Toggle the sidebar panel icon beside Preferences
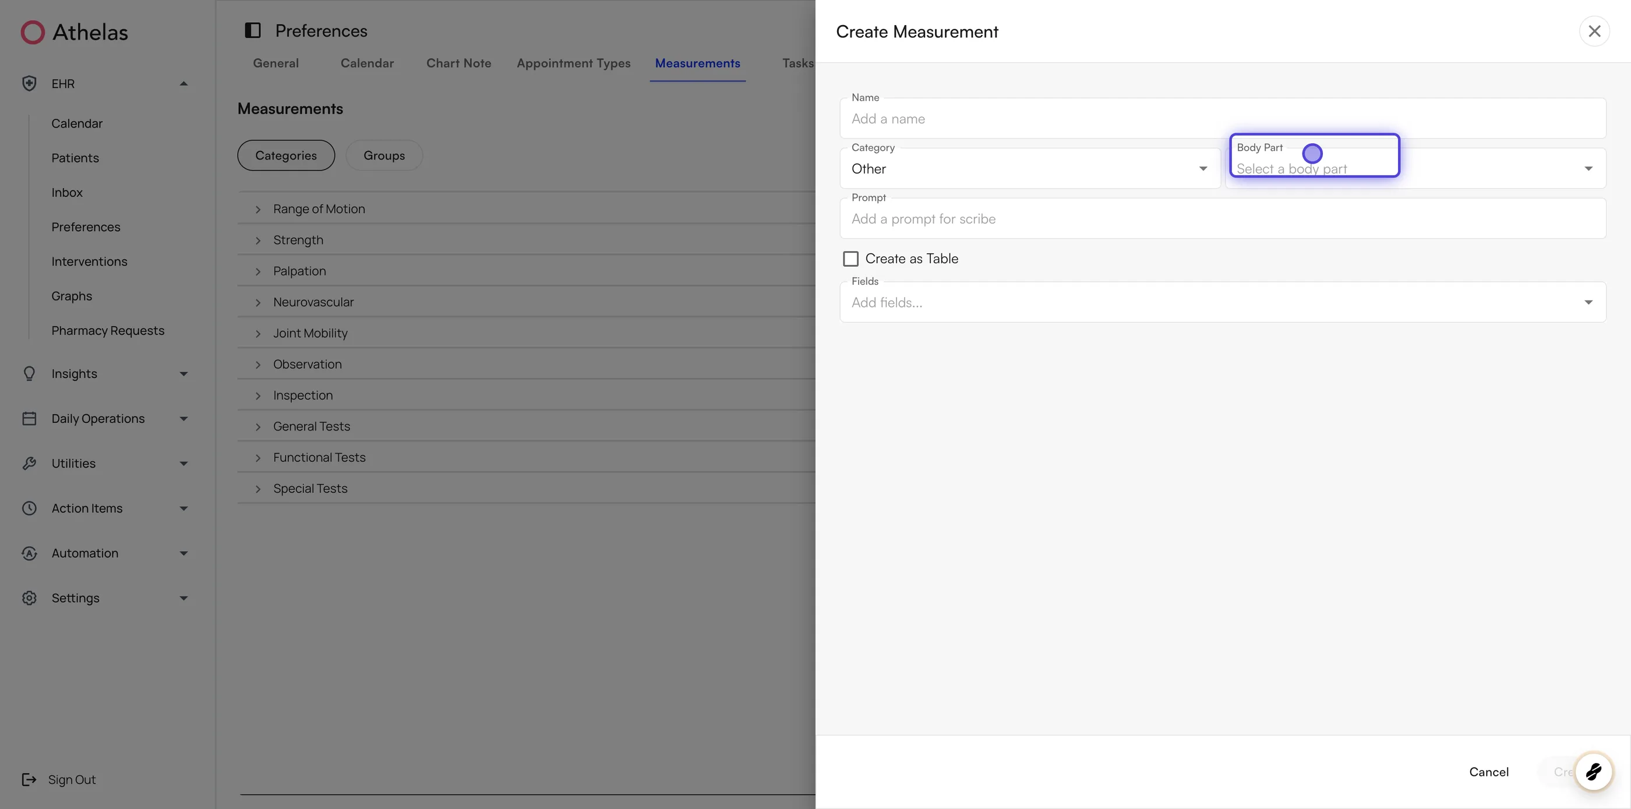 pos(253,30)
